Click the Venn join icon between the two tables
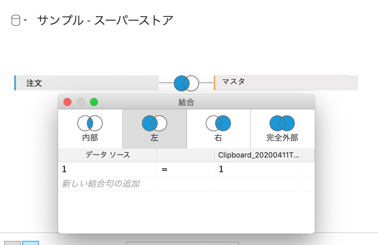 pos(186,83)
